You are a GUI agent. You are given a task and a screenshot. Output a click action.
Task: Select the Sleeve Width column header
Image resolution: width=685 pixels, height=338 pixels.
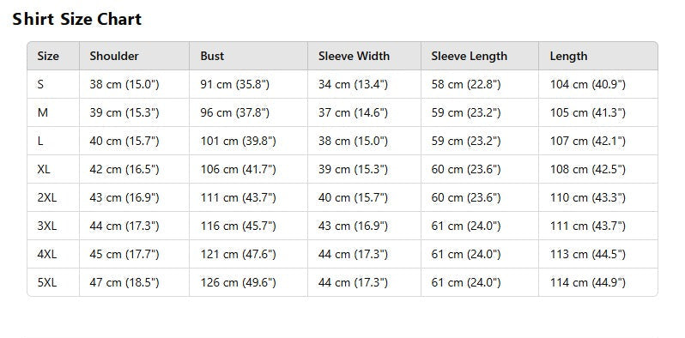[x=354, y=56]
